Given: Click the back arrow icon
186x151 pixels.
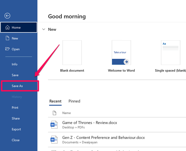Looking at the screenshot, I should (7, 16).
